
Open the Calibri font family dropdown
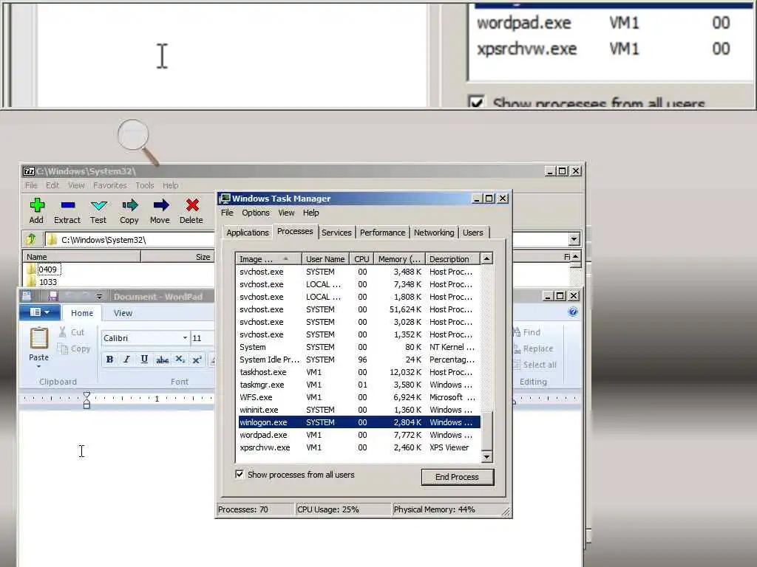(185, 338)
